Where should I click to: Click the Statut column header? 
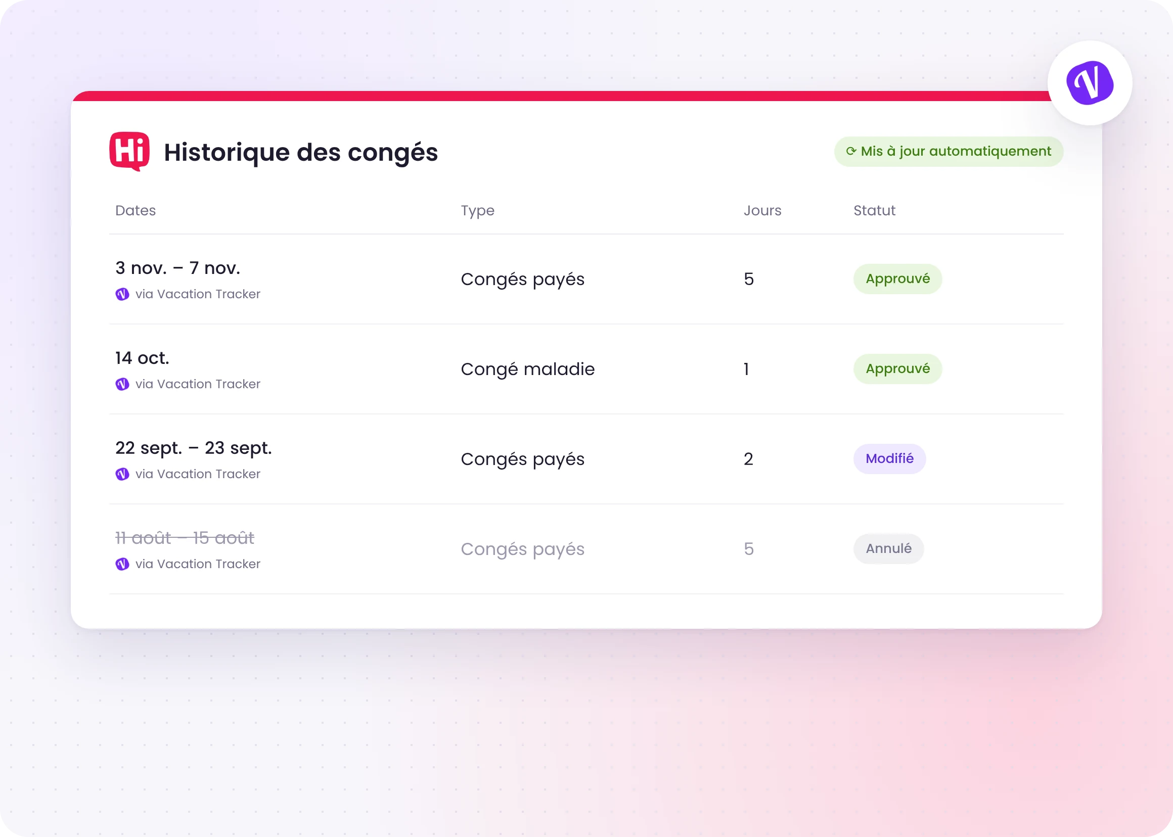[874, 210]
